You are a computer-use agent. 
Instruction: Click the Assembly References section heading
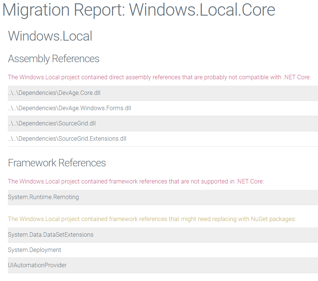(54, 59)
